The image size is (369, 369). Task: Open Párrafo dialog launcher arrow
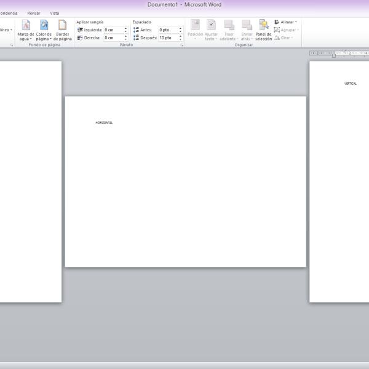tap(181, 45)
